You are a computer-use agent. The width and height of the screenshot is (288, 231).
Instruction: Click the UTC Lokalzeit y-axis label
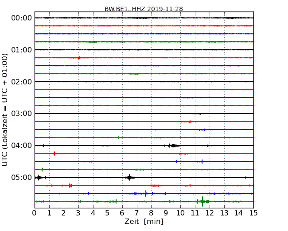click(x=5, y=110)
